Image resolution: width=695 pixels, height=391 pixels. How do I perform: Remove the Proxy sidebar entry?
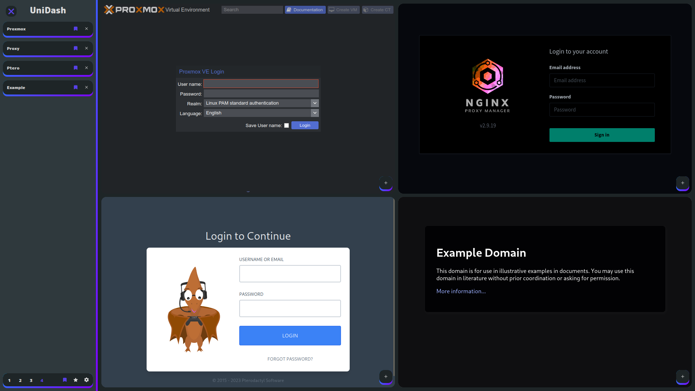point(87,48)
